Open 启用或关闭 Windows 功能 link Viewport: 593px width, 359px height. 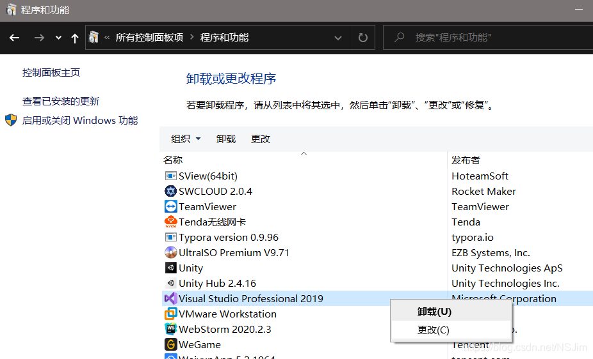tap(80, 120)
